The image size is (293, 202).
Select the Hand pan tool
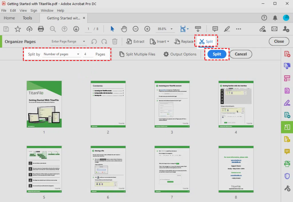tap(124, 29)
